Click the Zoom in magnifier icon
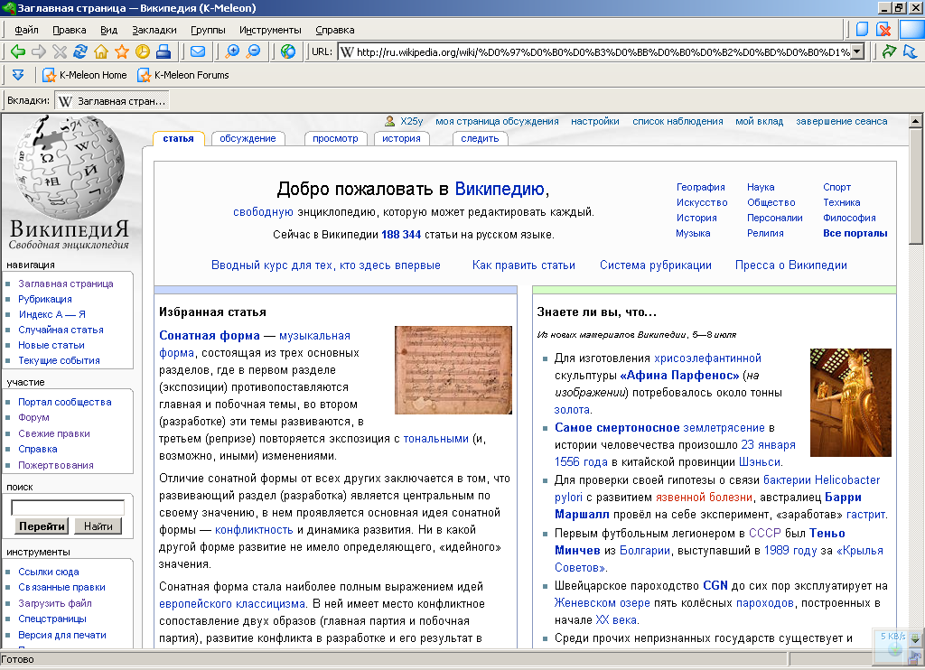925x670 pixels. click(x=232, y=51)
